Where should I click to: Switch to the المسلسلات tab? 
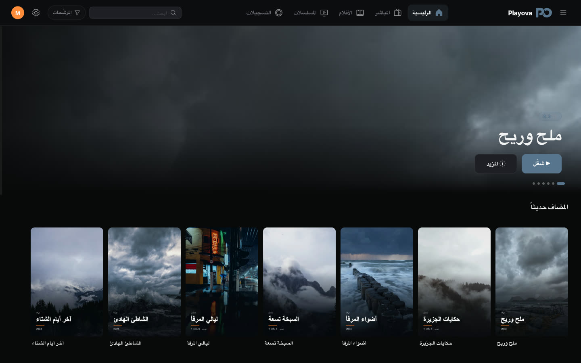pos(311,13)
